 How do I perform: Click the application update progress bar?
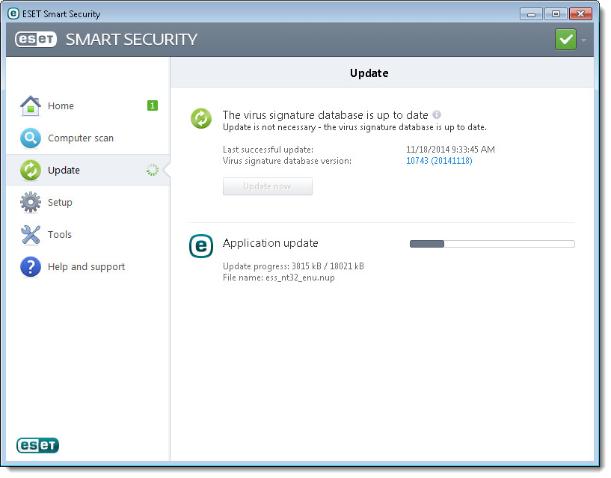(492, 244)
